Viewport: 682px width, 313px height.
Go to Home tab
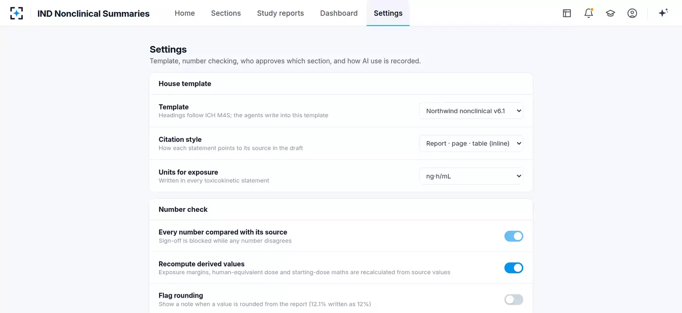click(x=185, y=13)
